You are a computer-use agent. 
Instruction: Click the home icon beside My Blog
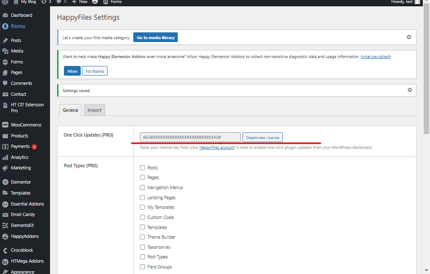[x=16, y=2]
